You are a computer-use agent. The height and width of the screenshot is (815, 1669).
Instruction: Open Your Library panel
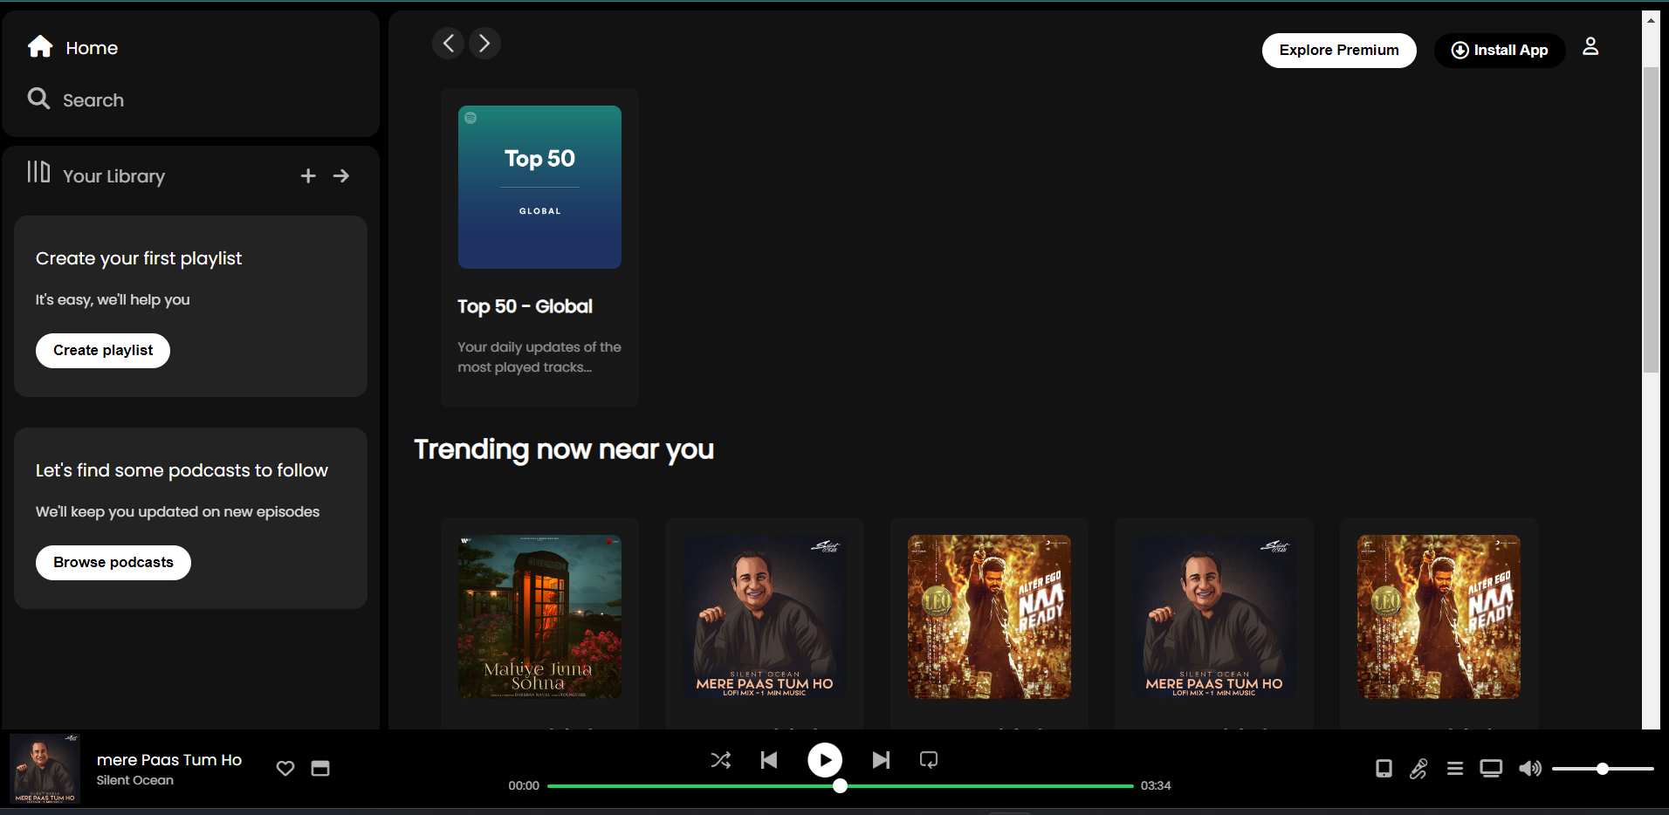point(95,175)
